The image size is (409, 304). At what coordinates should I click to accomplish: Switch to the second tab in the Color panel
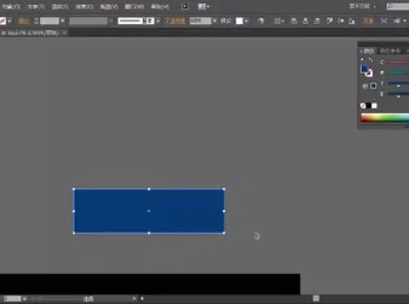tap(390, 51)
